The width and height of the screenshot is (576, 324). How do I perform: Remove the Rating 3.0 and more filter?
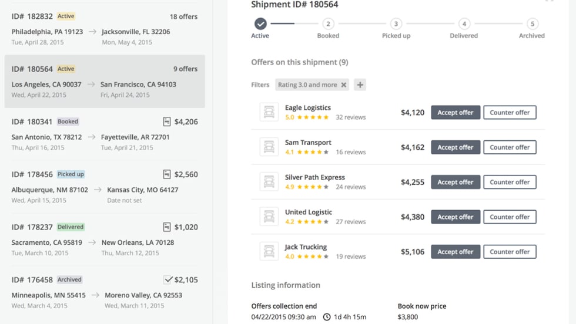click(344, 85)
